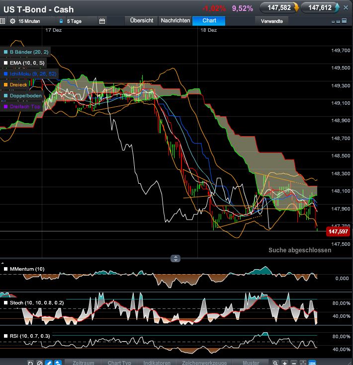Click the plus zoom-in icon
The image size is (353, 365).
(285, 363)
